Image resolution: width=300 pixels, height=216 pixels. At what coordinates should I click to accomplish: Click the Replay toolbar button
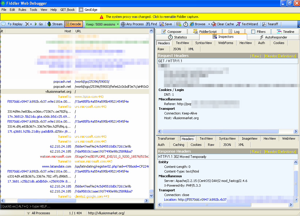pos(15,24)
